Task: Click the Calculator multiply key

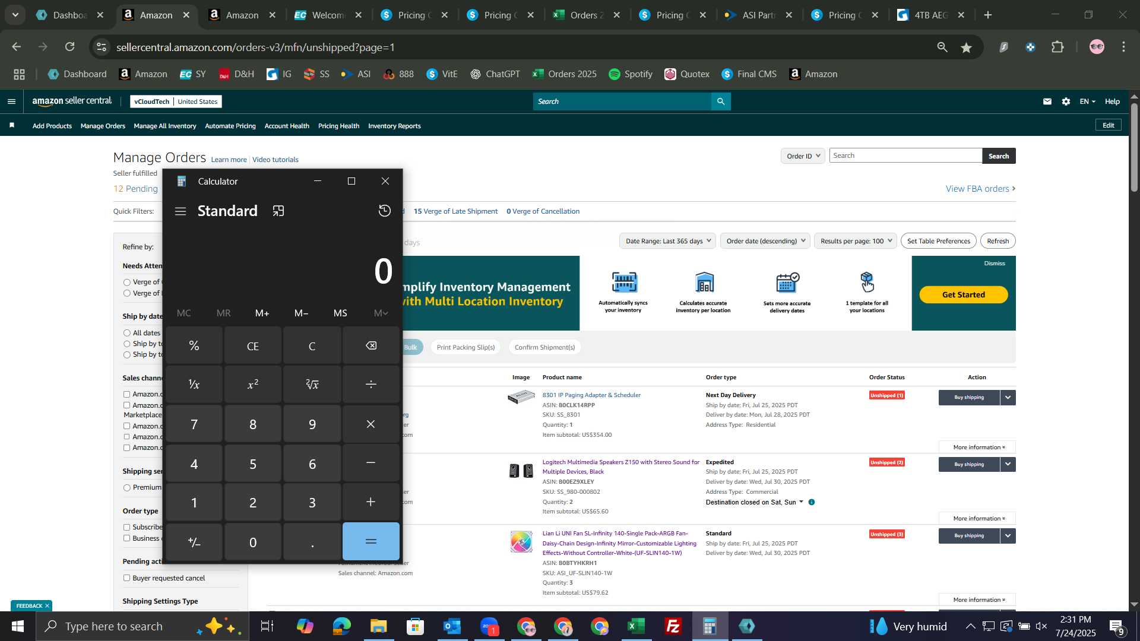Action: 371,424
